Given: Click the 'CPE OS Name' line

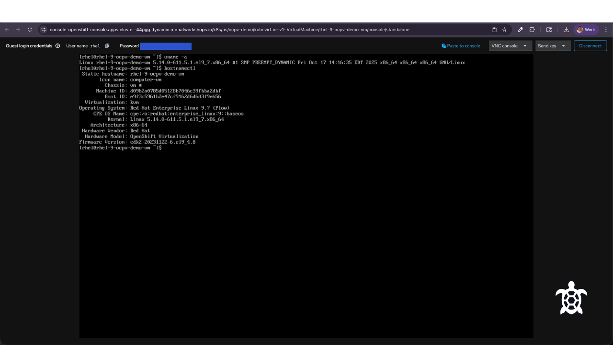Looking at the screenshot, I should coord(169,114).
